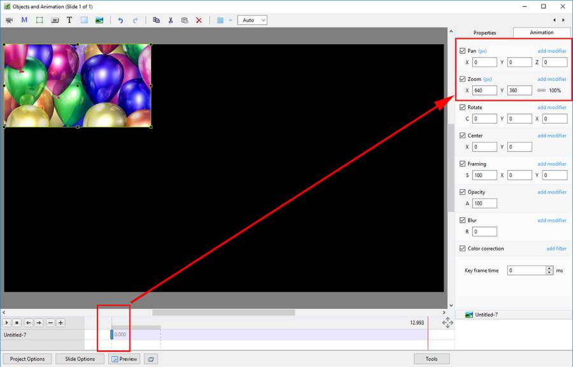Uncheck the Pan checkbox
The width and height of the screenshot is (573, 367).
click(463, 51)
